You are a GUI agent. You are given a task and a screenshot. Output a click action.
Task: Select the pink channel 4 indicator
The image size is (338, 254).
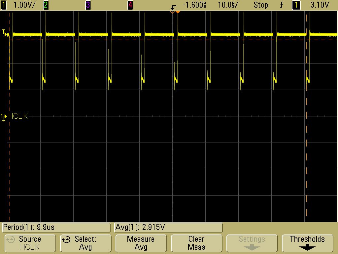130,5
